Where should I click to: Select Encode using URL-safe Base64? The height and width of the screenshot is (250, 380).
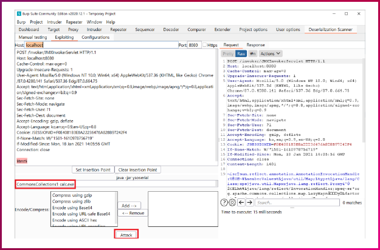(81, 214)
